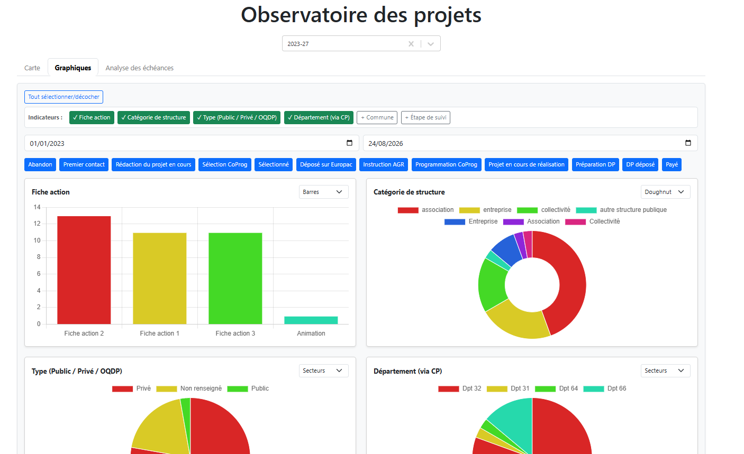Click the red Fiche action 2 bar
This screenshot has height=454, width=744.
[x=84, y=270]
